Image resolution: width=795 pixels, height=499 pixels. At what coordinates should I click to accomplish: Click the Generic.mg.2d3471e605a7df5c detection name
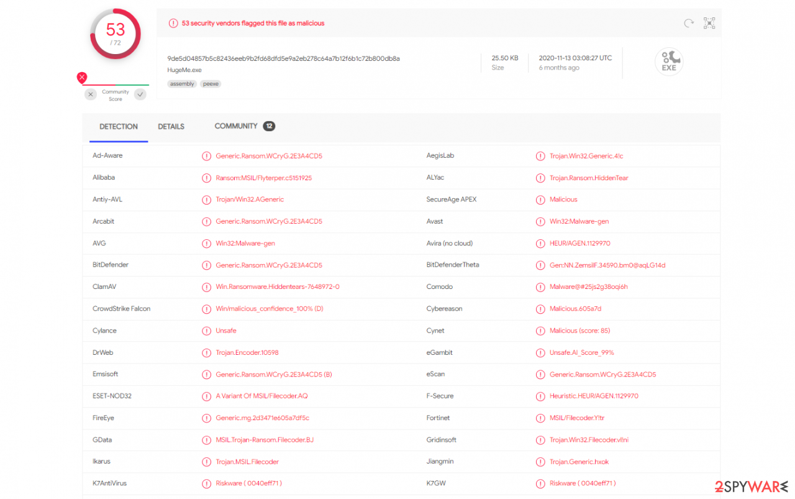[x=262, y=418]
